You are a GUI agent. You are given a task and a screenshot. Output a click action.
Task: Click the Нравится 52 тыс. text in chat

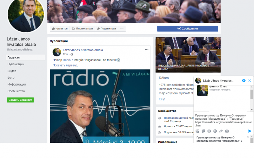(218, 86)
